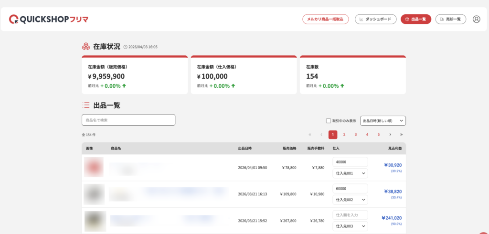Open the 出品日時(新しい順) sort dropdown
Viewport: 489px width, 234px height.
(383, 121)
